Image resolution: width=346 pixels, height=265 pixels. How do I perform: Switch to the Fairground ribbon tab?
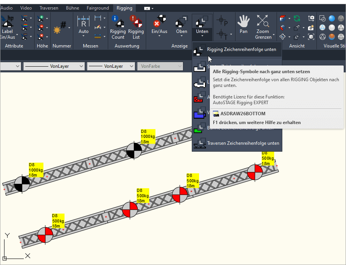coord(98,8)
